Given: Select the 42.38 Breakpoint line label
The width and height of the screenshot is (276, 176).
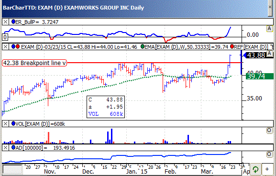Looking at the screenshot, I should pyautogui.click(x=34, y=63).
